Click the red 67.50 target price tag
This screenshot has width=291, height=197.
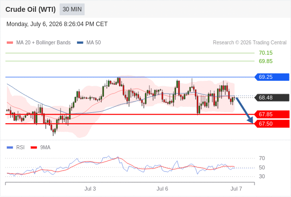pyautogui.click(x=272, y=124)
